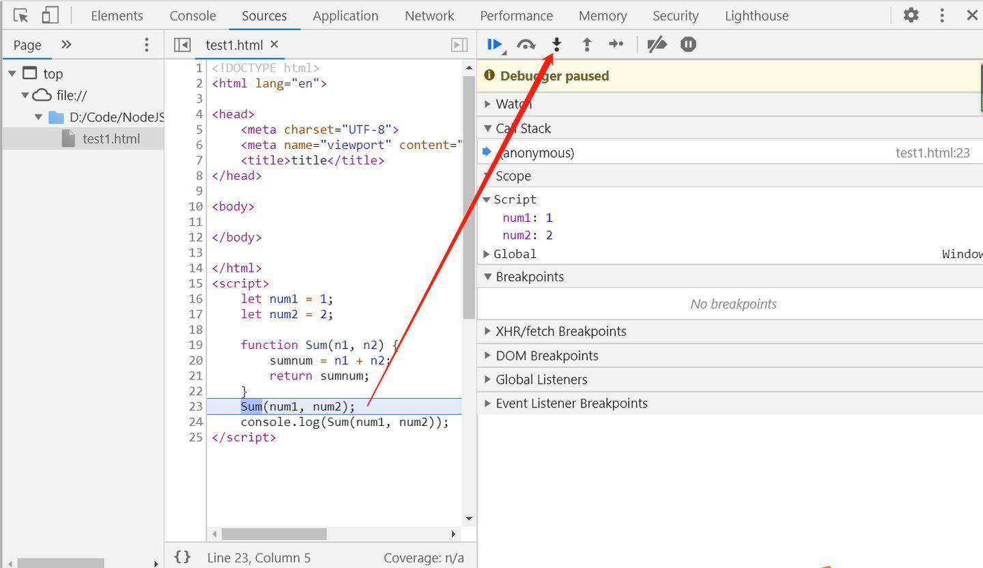The image size is (983, 568).
Task: Toggle the device toolbar icon
Action: (50, 15)
